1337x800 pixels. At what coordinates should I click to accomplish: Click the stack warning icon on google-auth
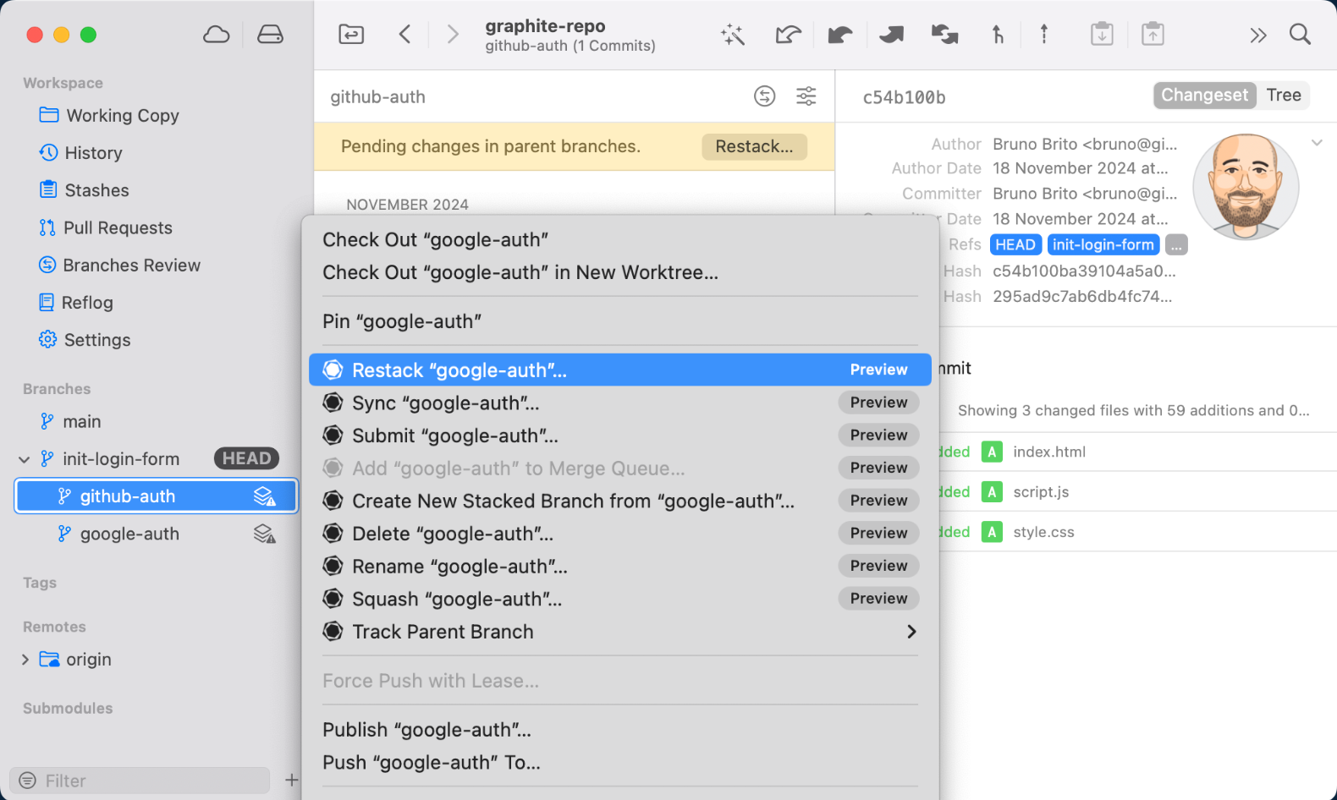(x=265, y=534)
